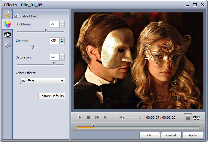Click the OK button
Image resolution: width=208 pixels, height=142 pixels.
point(150,135)
